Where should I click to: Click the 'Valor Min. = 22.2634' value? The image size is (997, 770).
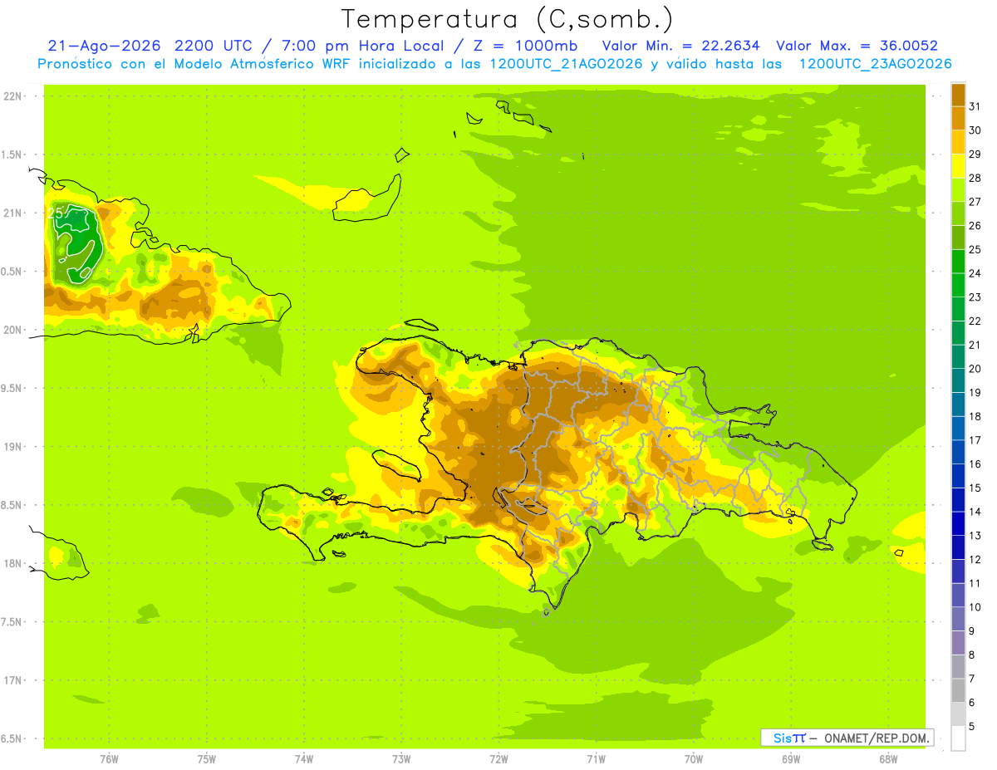point(680,46)
